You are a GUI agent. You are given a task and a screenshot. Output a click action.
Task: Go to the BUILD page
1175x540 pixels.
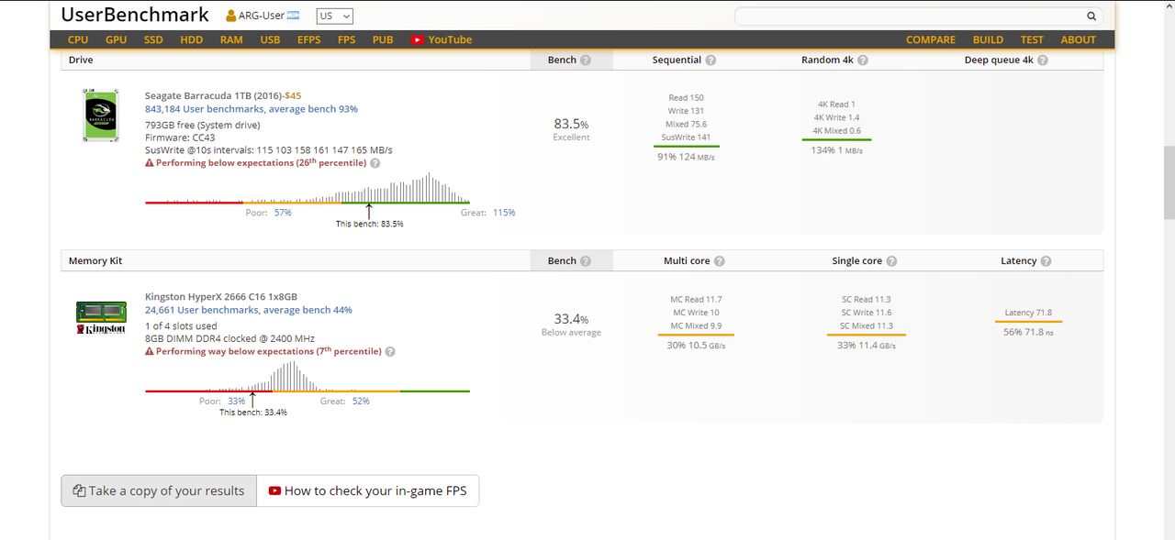(x=989, y=39)
